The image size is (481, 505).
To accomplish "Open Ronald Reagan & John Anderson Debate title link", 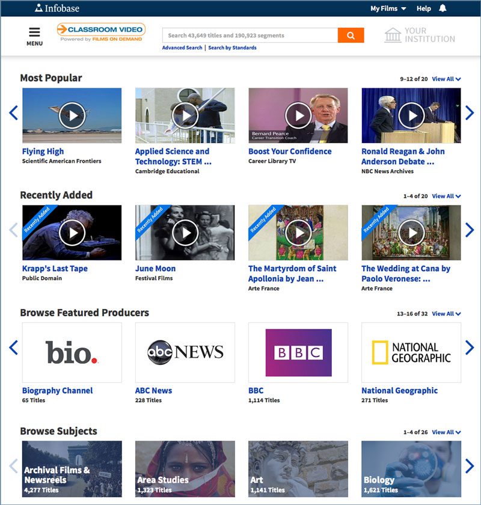I will 403,156.
